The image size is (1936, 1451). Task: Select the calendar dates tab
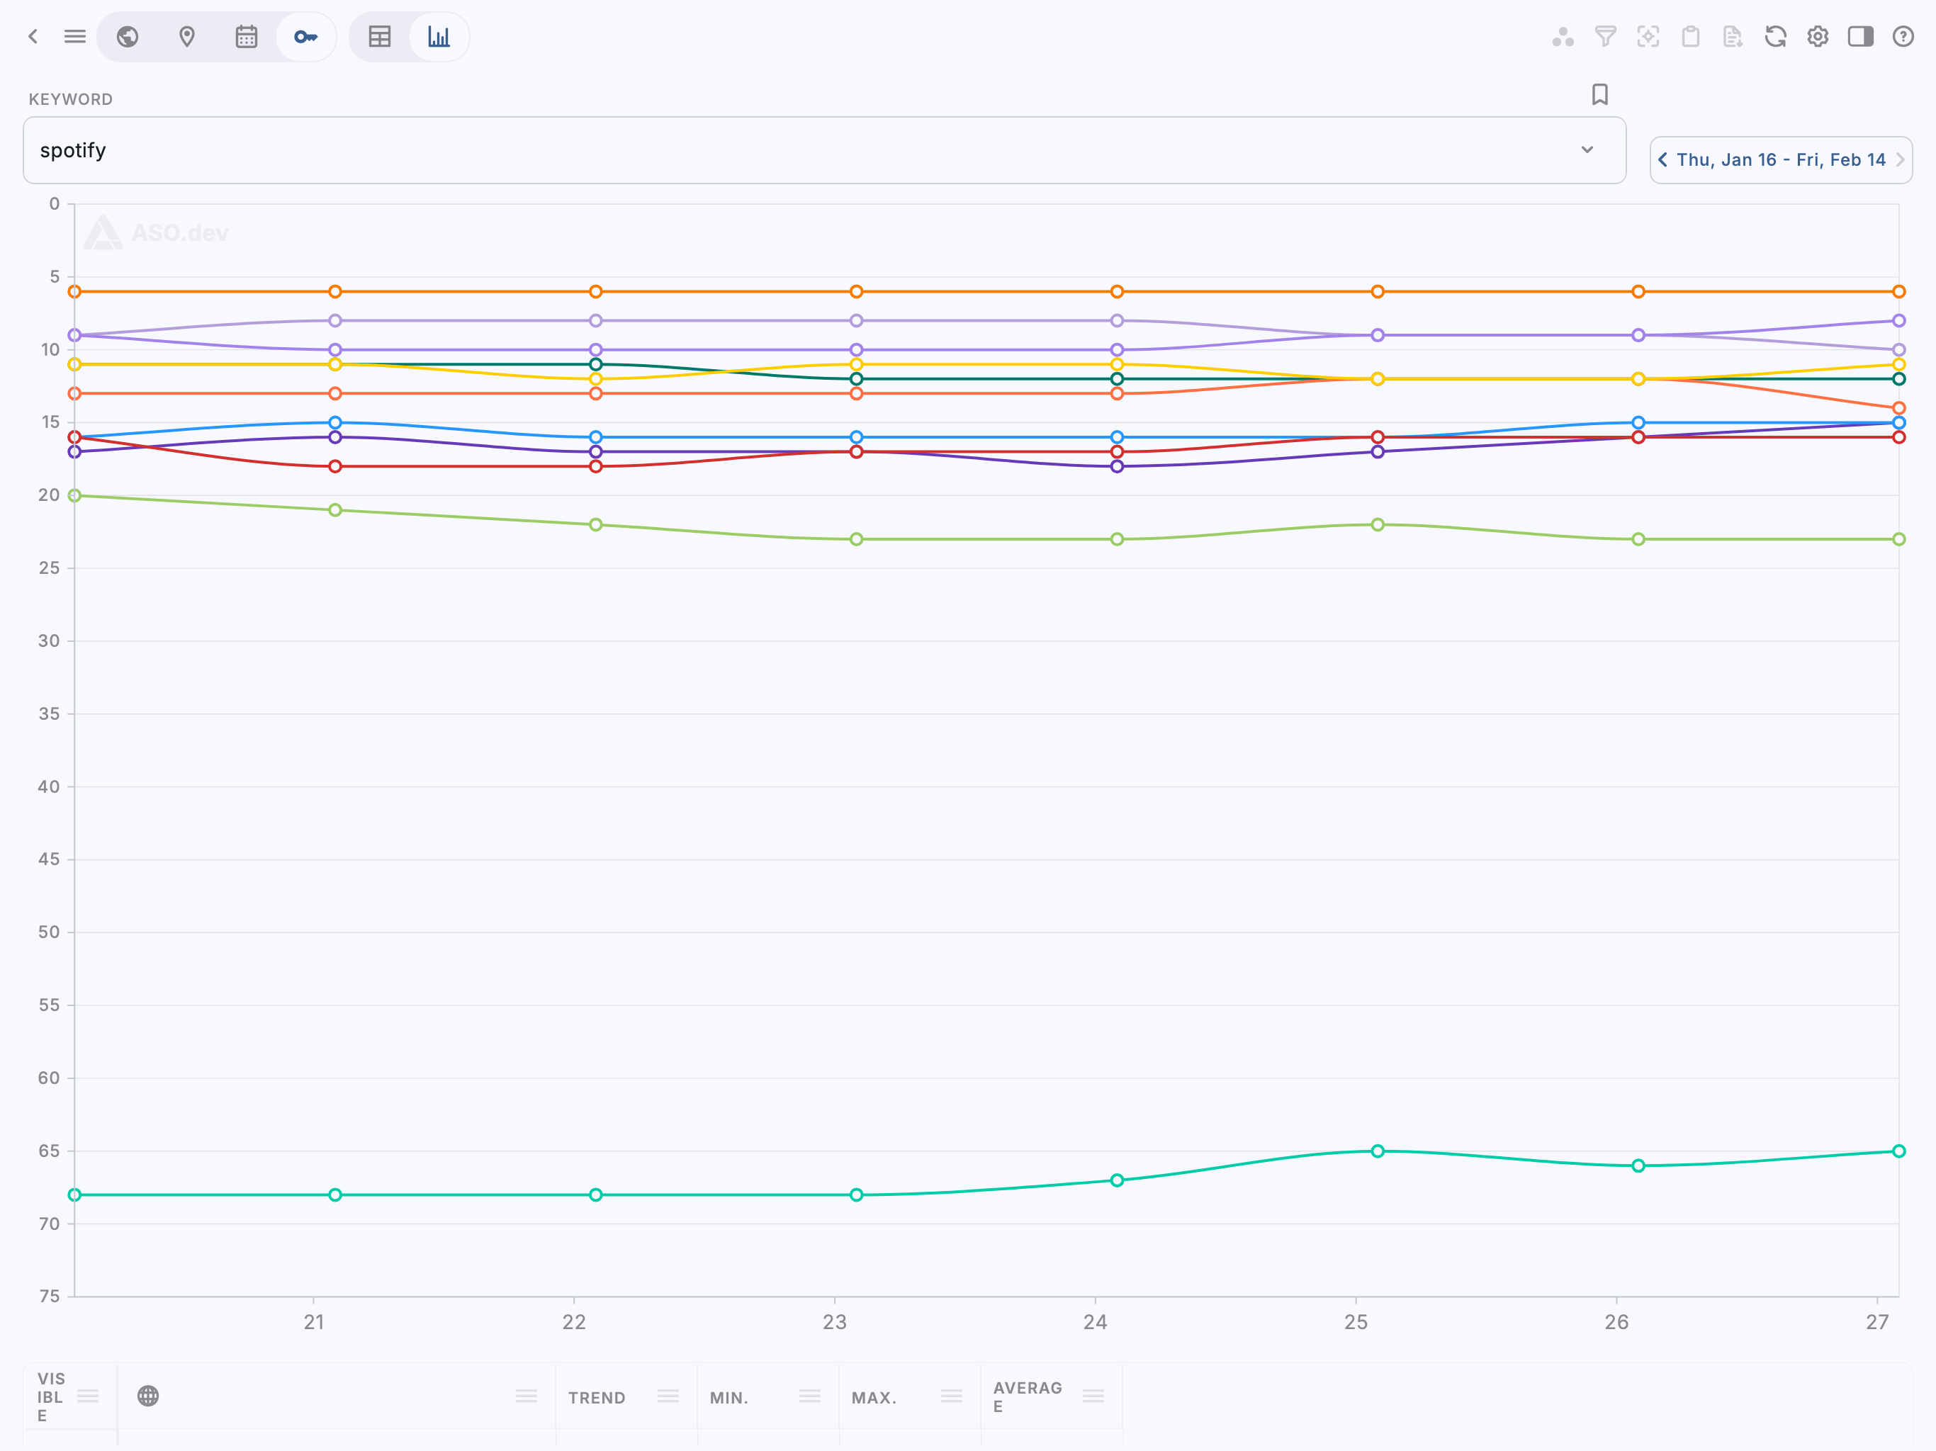(x=246, y=37)
